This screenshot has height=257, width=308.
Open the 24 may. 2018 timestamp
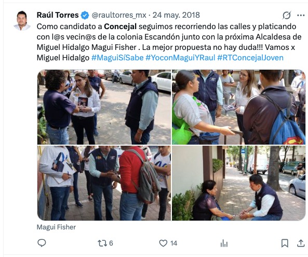tap(176, 15)
